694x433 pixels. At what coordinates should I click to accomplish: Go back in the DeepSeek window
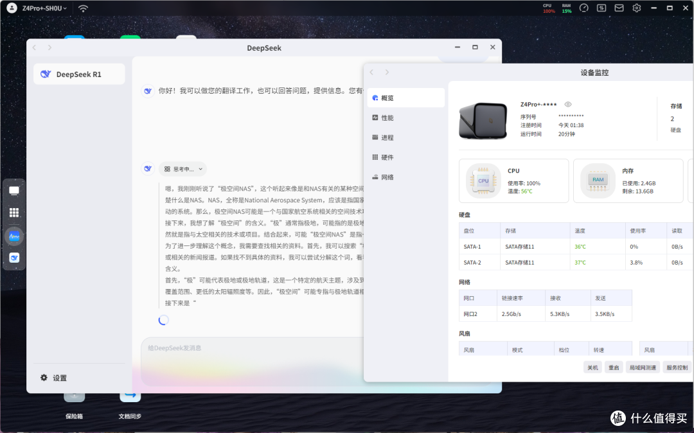coord(35,48)
